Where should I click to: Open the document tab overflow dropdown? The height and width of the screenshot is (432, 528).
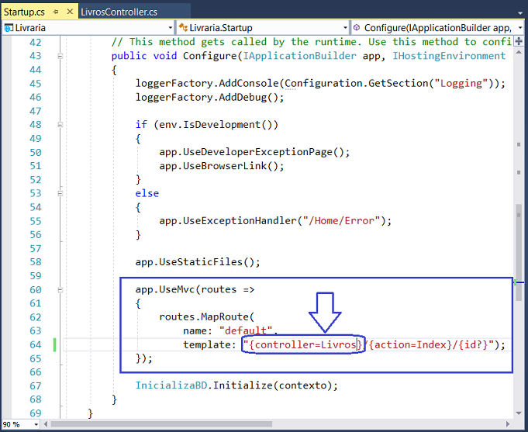click(520, 13)
